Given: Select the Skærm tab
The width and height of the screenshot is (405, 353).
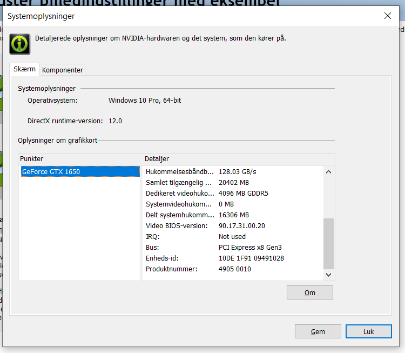Looking at the screenshot, I should click(24, 69).
